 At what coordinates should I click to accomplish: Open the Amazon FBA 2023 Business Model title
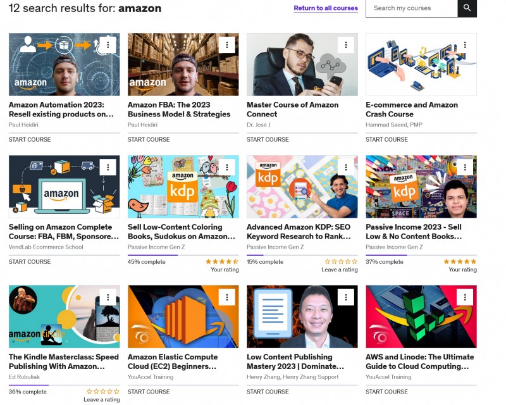coord(179,109)
